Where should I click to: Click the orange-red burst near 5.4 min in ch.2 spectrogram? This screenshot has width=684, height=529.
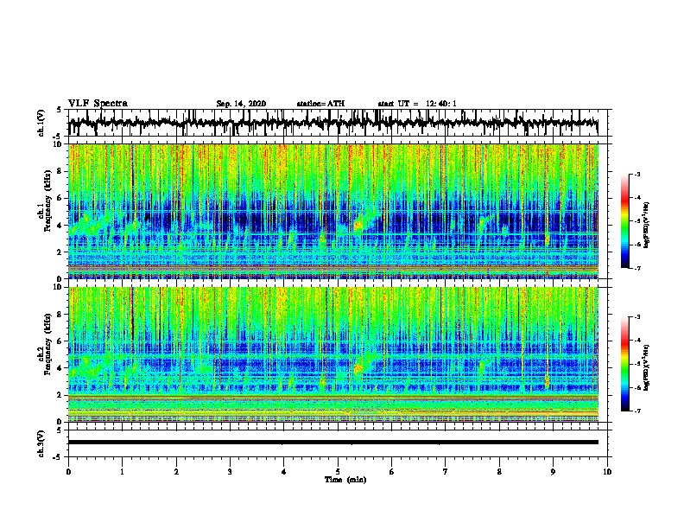[358, 369]
